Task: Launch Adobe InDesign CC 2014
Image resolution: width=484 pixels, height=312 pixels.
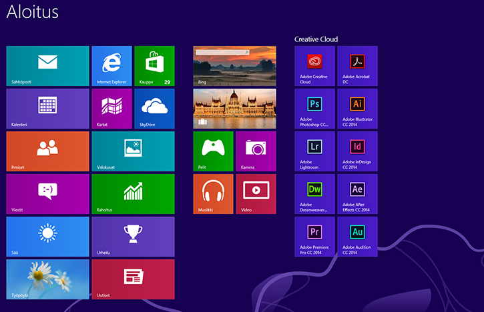Action: [357, 151]
